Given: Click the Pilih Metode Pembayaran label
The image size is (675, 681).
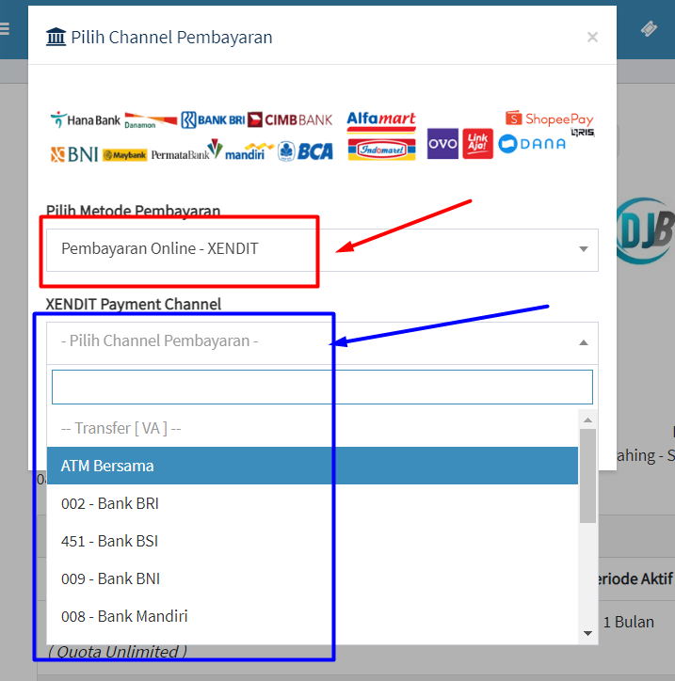Looking at the screenshot, I should (133, 211).
